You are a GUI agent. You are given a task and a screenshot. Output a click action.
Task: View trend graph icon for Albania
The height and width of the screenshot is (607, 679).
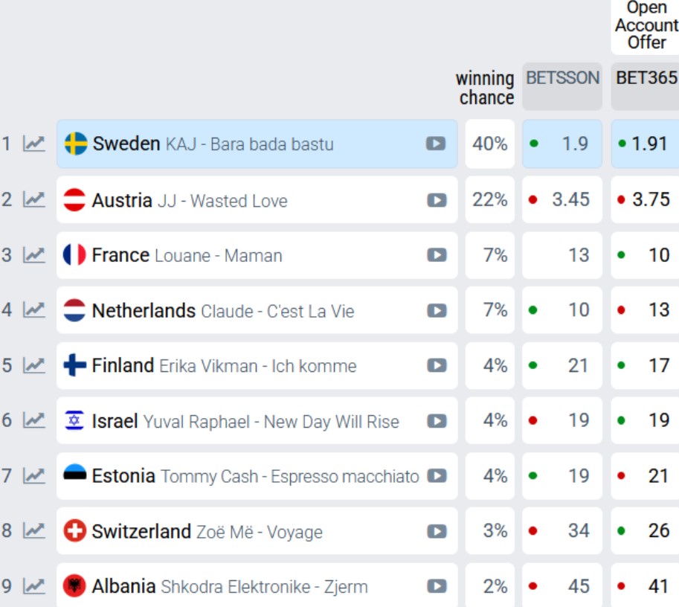click(34, 587)
